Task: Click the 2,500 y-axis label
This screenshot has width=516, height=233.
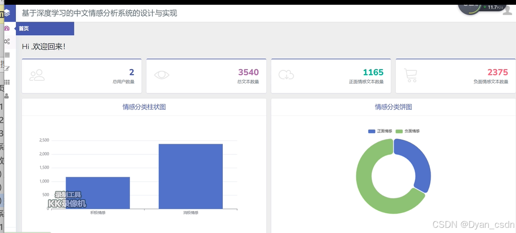Action: pos(44,140)
